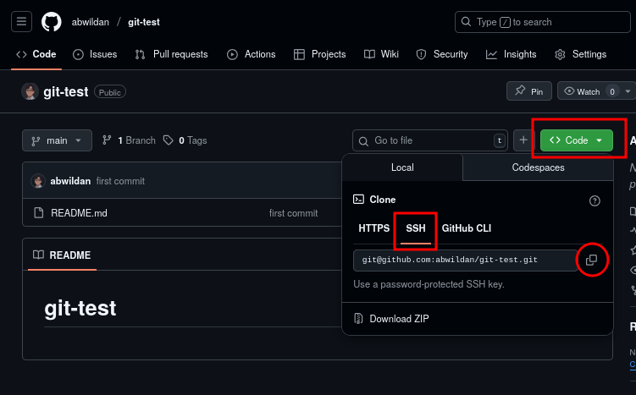Screen dimensions: 636x395
Task: Click the README.md file icon
Action: (39, 212)
